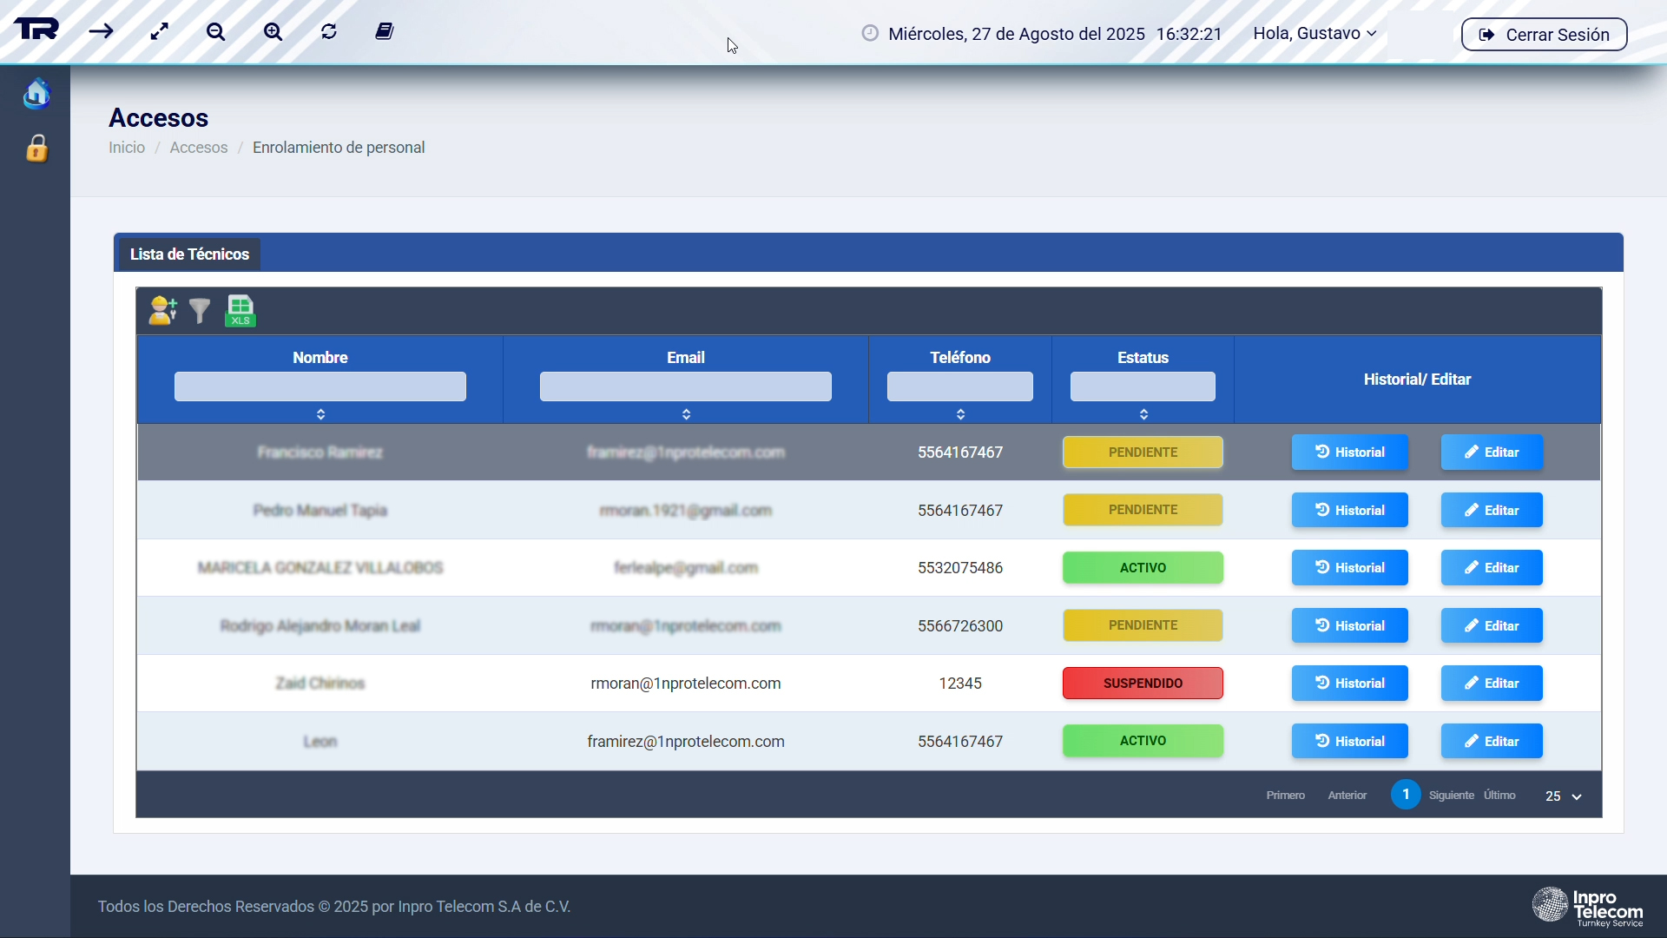Click phone number 5566726300

tap(960, 626)
